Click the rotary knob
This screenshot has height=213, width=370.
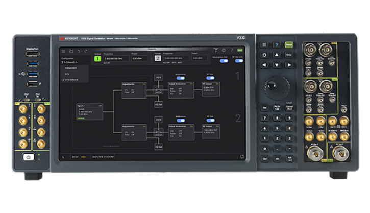coord(277,87)
